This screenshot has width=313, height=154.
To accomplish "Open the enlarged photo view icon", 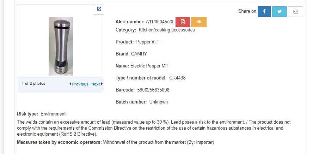I will 99,9.
